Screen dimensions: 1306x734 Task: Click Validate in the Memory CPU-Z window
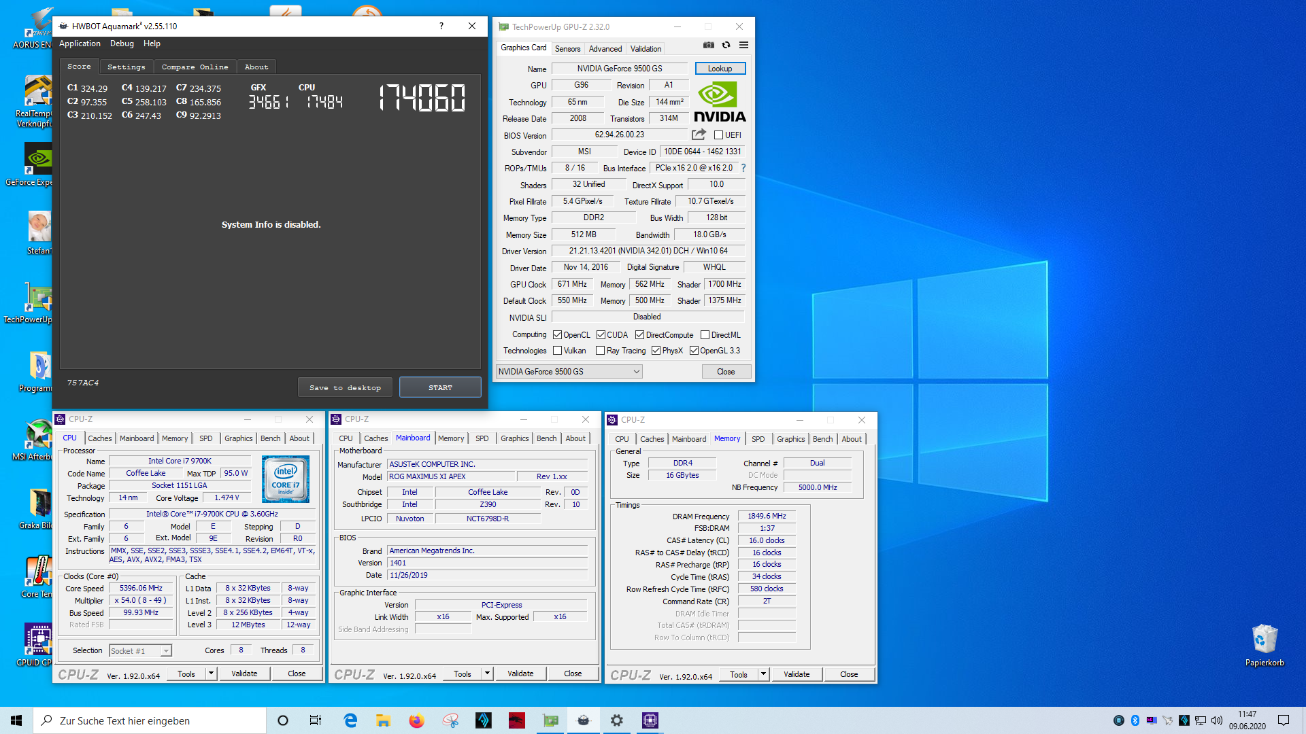pos(797,674)
